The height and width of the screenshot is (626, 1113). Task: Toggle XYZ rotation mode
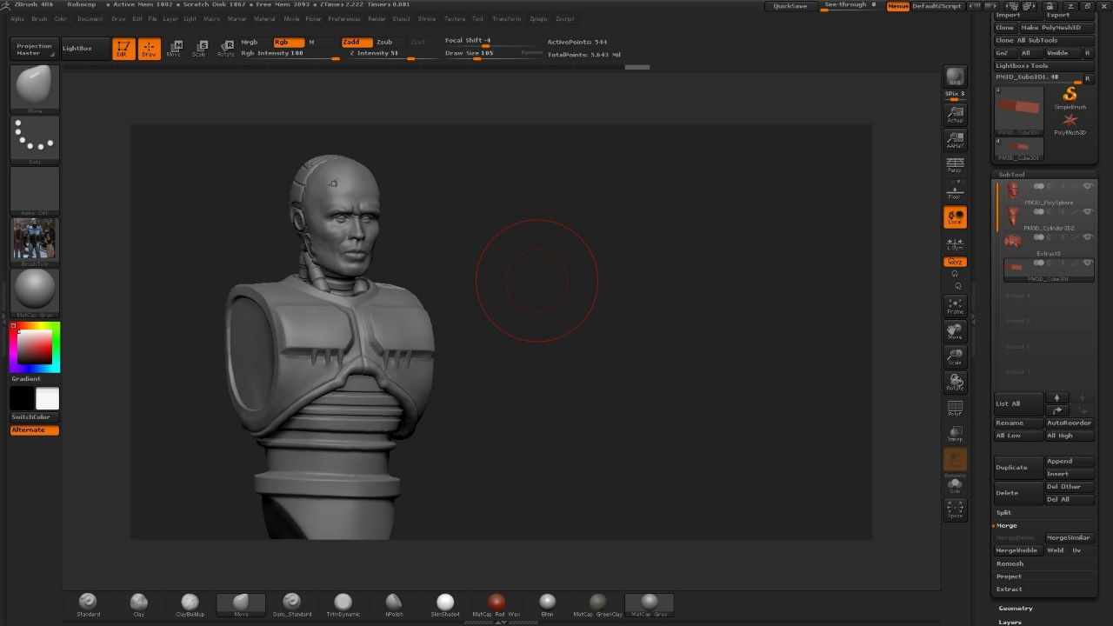click(x=955, y=262)
